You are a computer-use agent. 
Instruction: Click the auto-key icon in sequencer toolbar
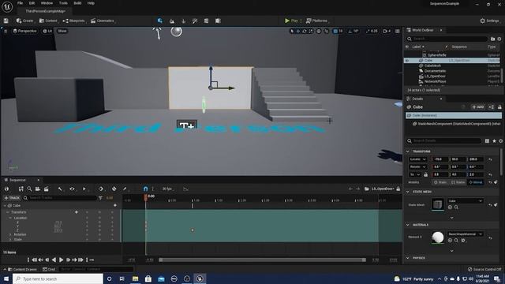point(114,189)
